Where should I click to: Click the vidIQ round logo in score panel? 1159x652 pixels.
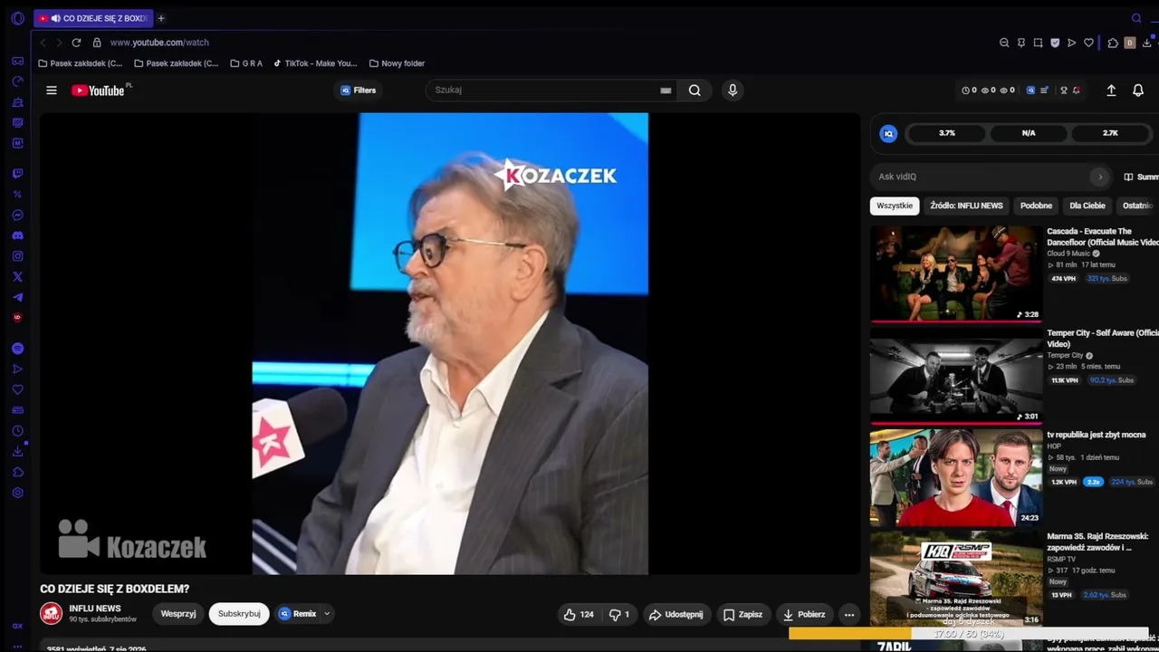point(888,133)
